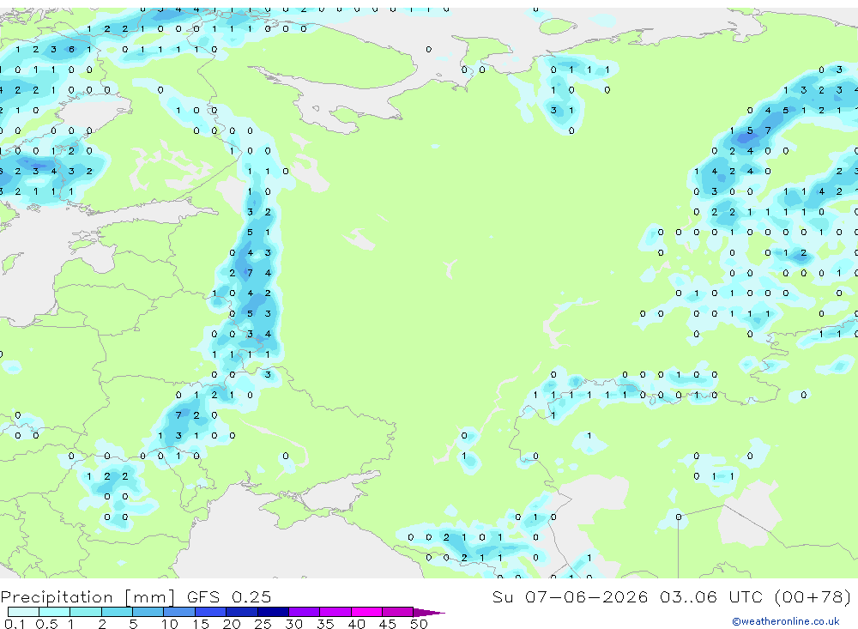Select the date 'Su 07-06-2026' text
The height and width of the screenshot is (629, 858).
click(570, 596)
